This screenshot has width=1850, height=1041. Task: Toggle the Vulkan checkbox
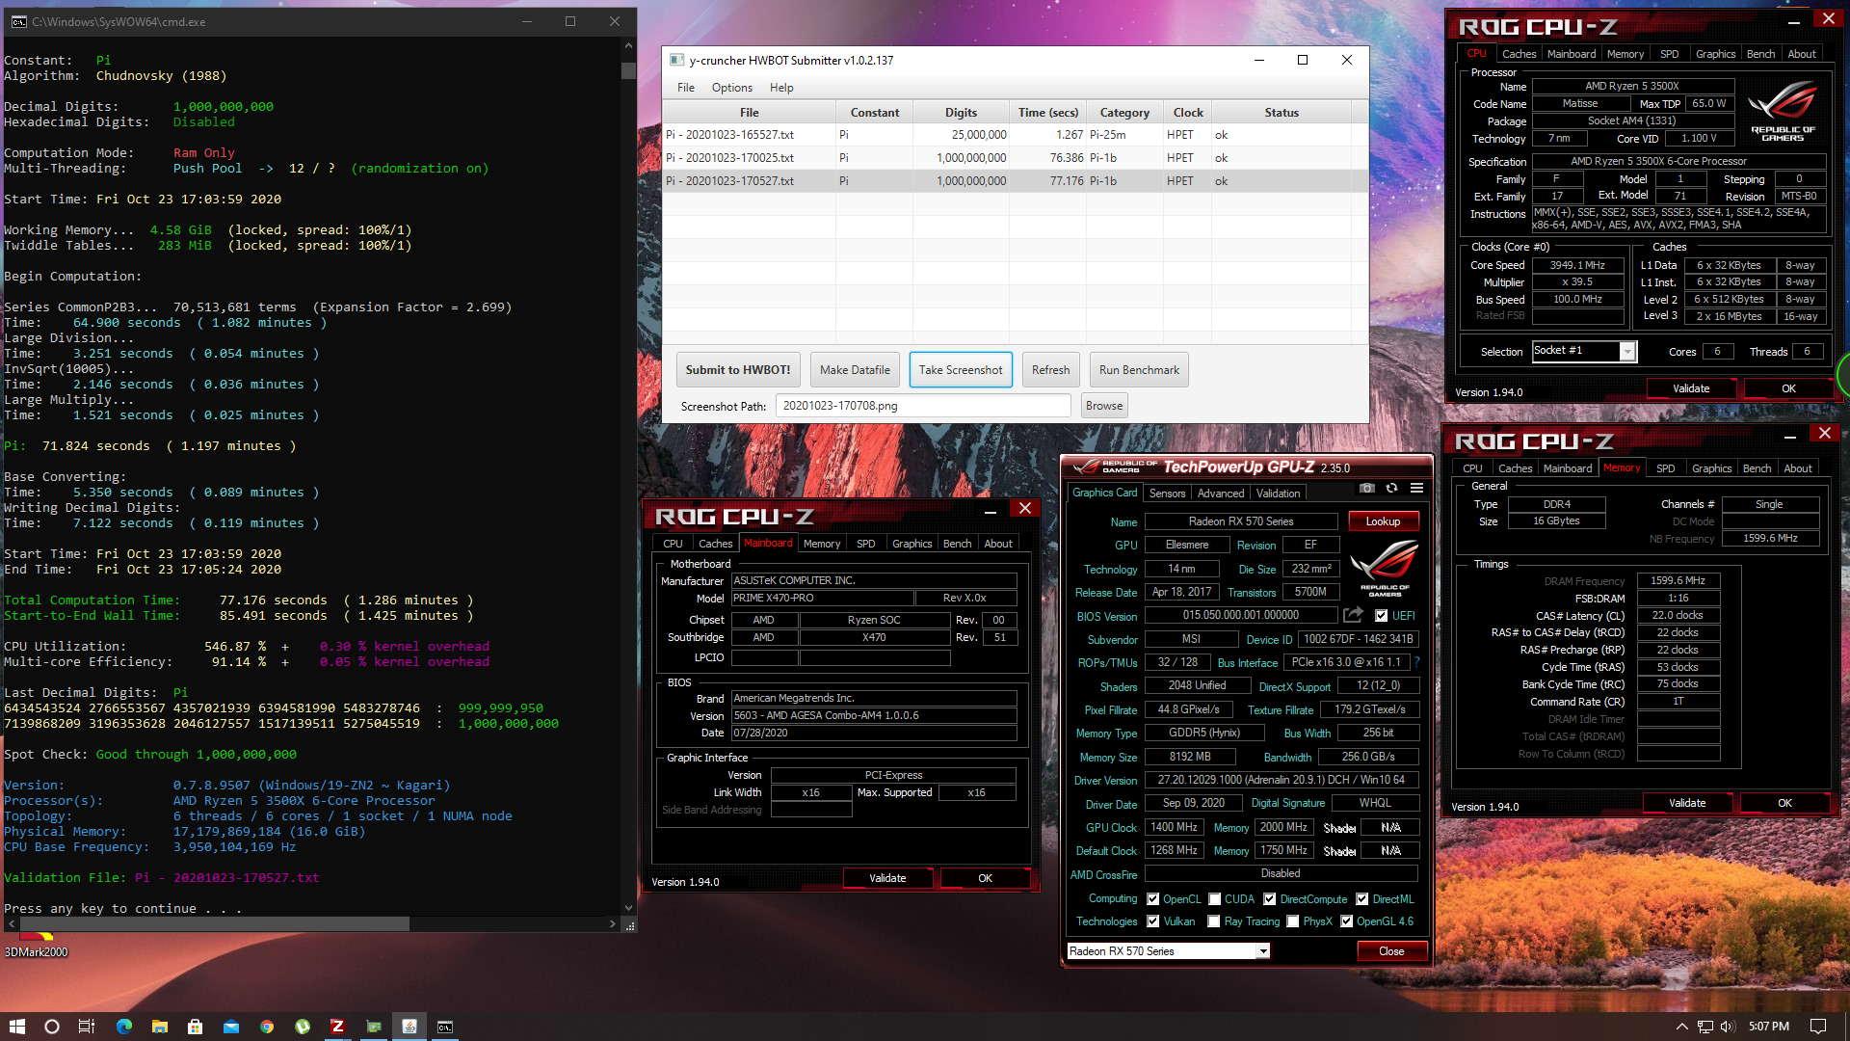pyautogui.click(x=1152, y=921)
